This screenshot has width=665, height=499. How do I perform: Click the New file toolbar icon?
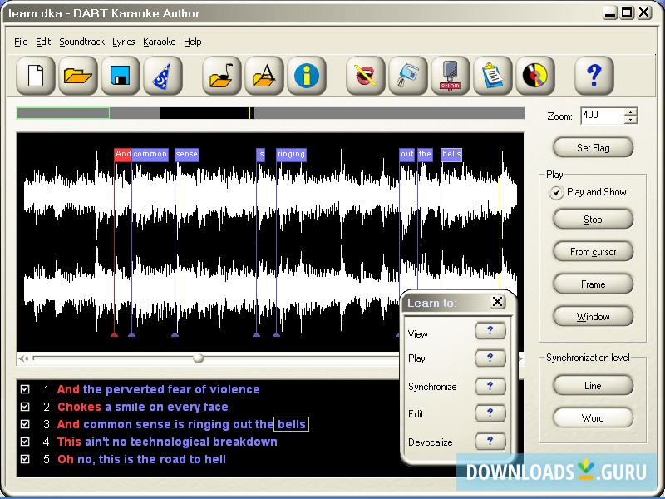(35, 77)
